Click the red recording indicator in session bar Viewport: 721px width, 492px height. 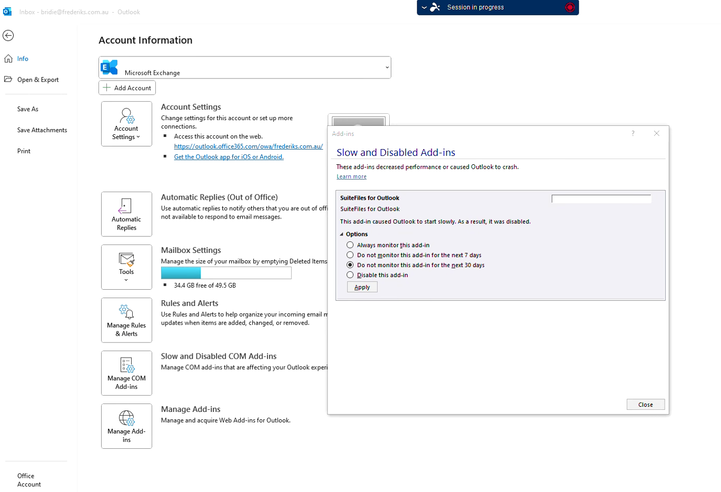coord(570,7)
